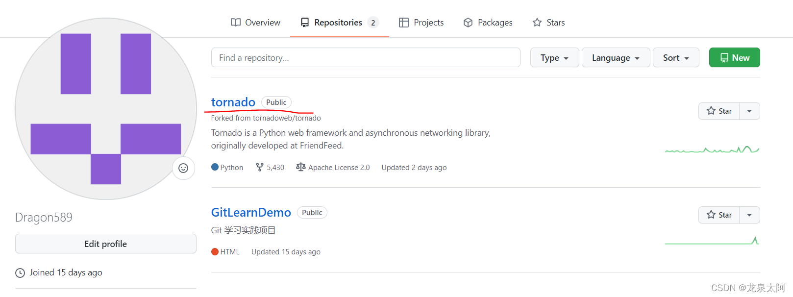Click the clock icon beside Joined
Image resolution: width=793 pixels, height=297 pixels.
[20, 273]
